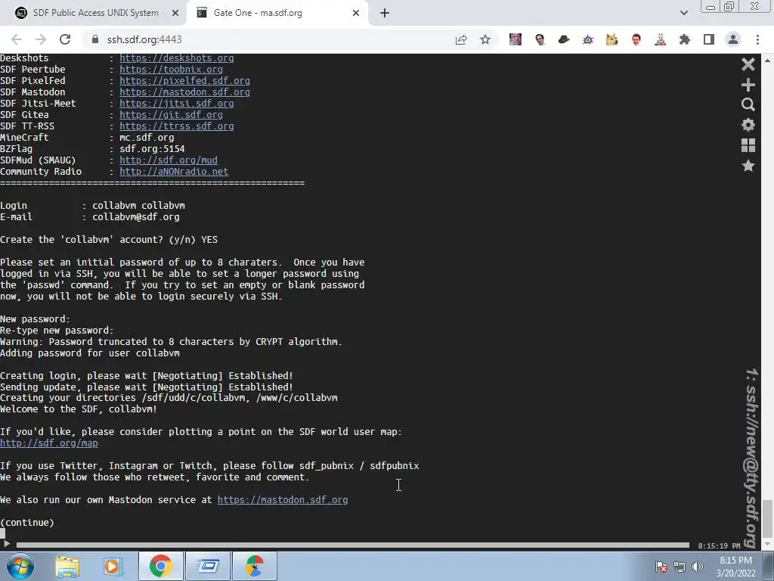Click the taskbar clock showing 8:15 PM
Screen dimensions: 774x581
click(735, 567)
